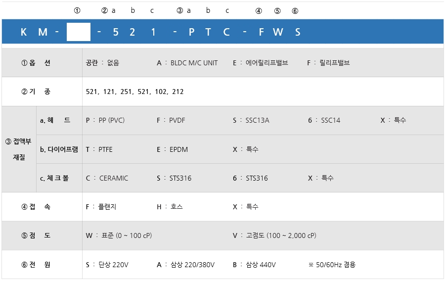
Task: Click the '접액부 재질' row header cell
Action: click(19, 149)
